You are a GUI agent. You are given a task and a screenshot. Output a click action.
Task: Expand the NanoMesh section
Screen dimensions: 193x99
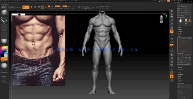coord(180,33)
